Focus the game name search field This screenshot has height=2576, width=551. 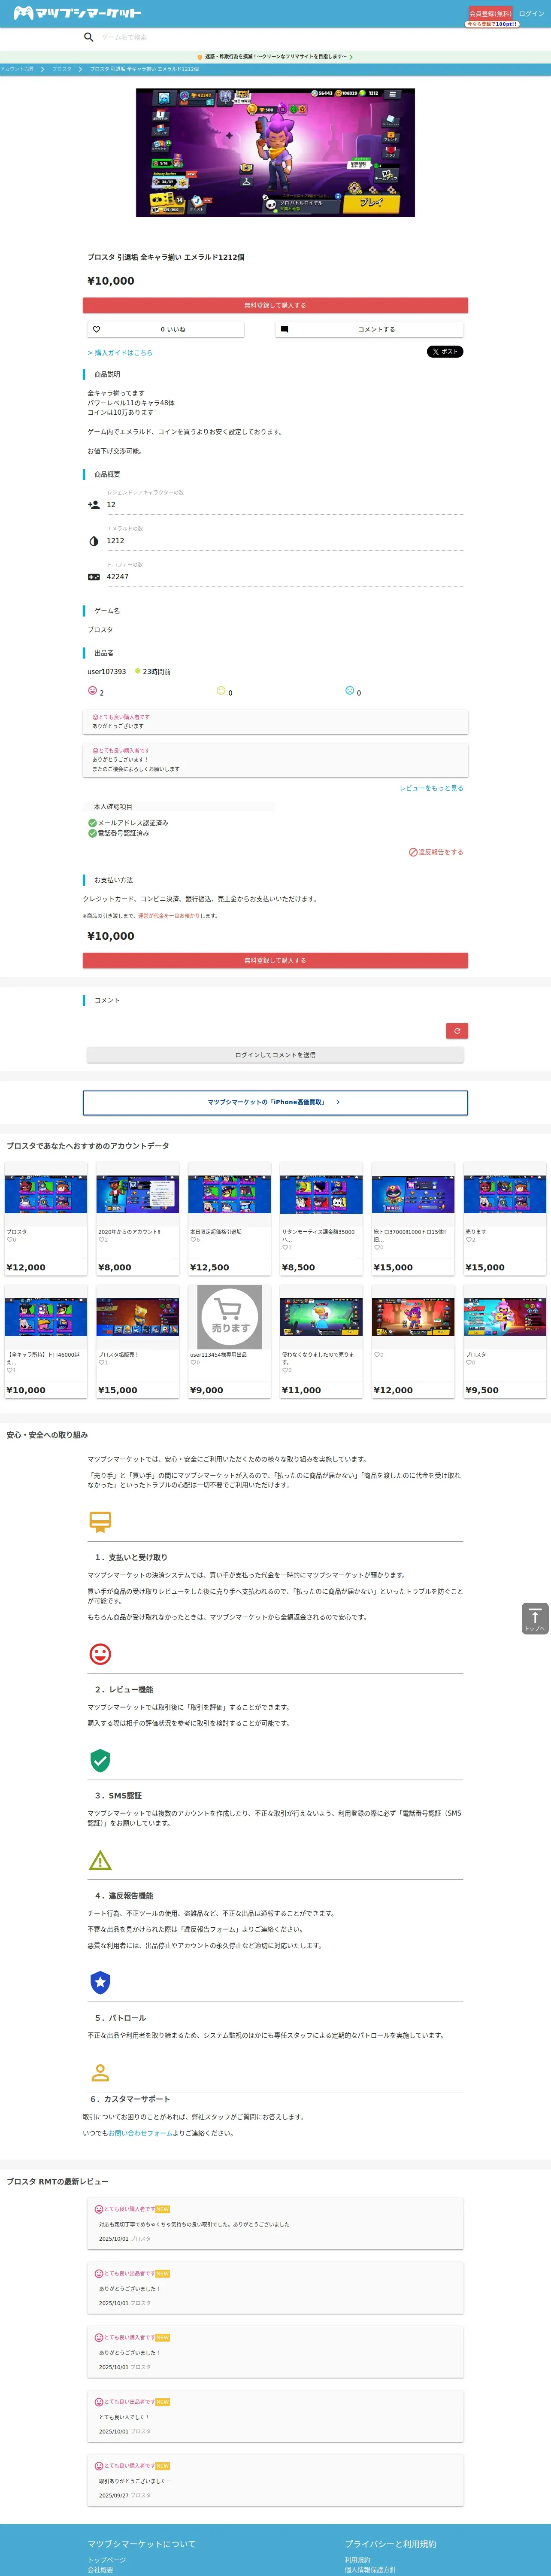284,37
